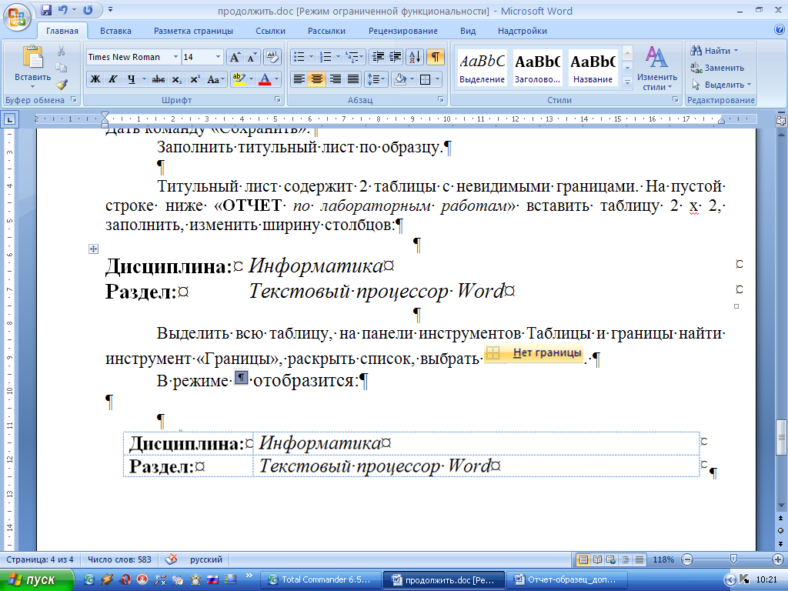This screenshot has height=591, width=788.
Task: Open line spacing dropdown
Action: click(376, 79)
